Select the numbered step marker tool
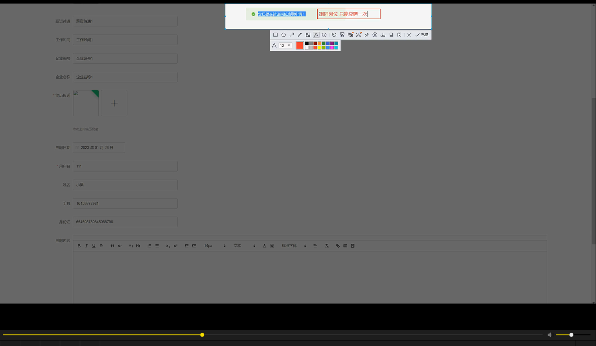The width and height of the screenshot is (596, 346). 324,35
